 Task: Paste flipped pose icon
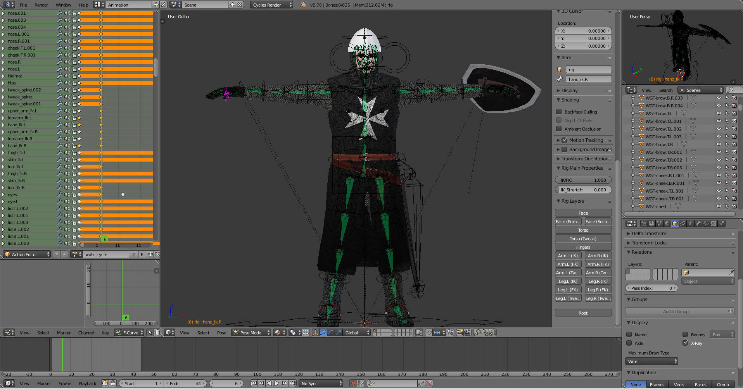492,333
